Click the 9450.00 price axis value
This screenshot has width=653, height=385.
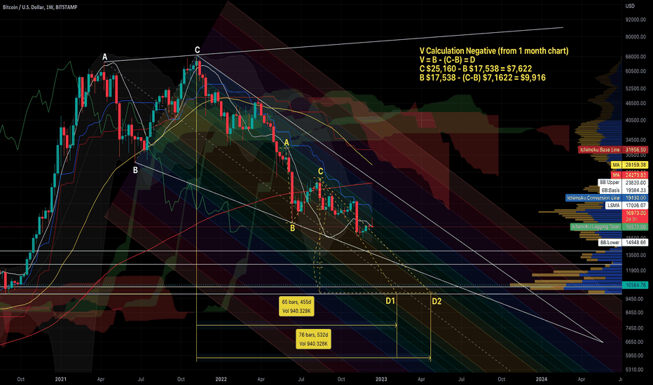click(634, 299)
